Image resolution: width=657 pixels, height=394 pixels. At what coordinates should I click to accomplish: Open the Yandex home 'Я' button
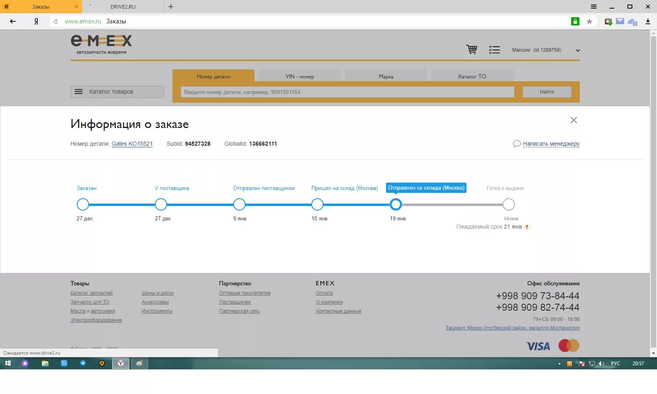(36, 21)
